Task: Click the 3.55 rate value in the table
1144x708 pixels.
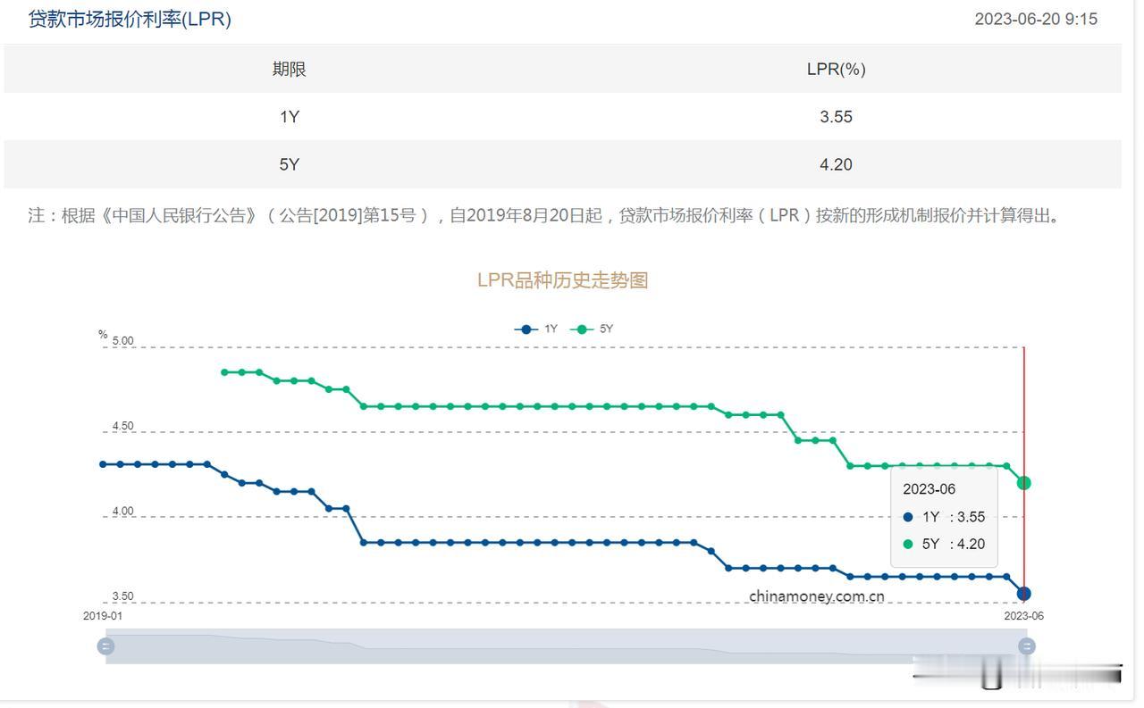Action: (x=836, y=117)
